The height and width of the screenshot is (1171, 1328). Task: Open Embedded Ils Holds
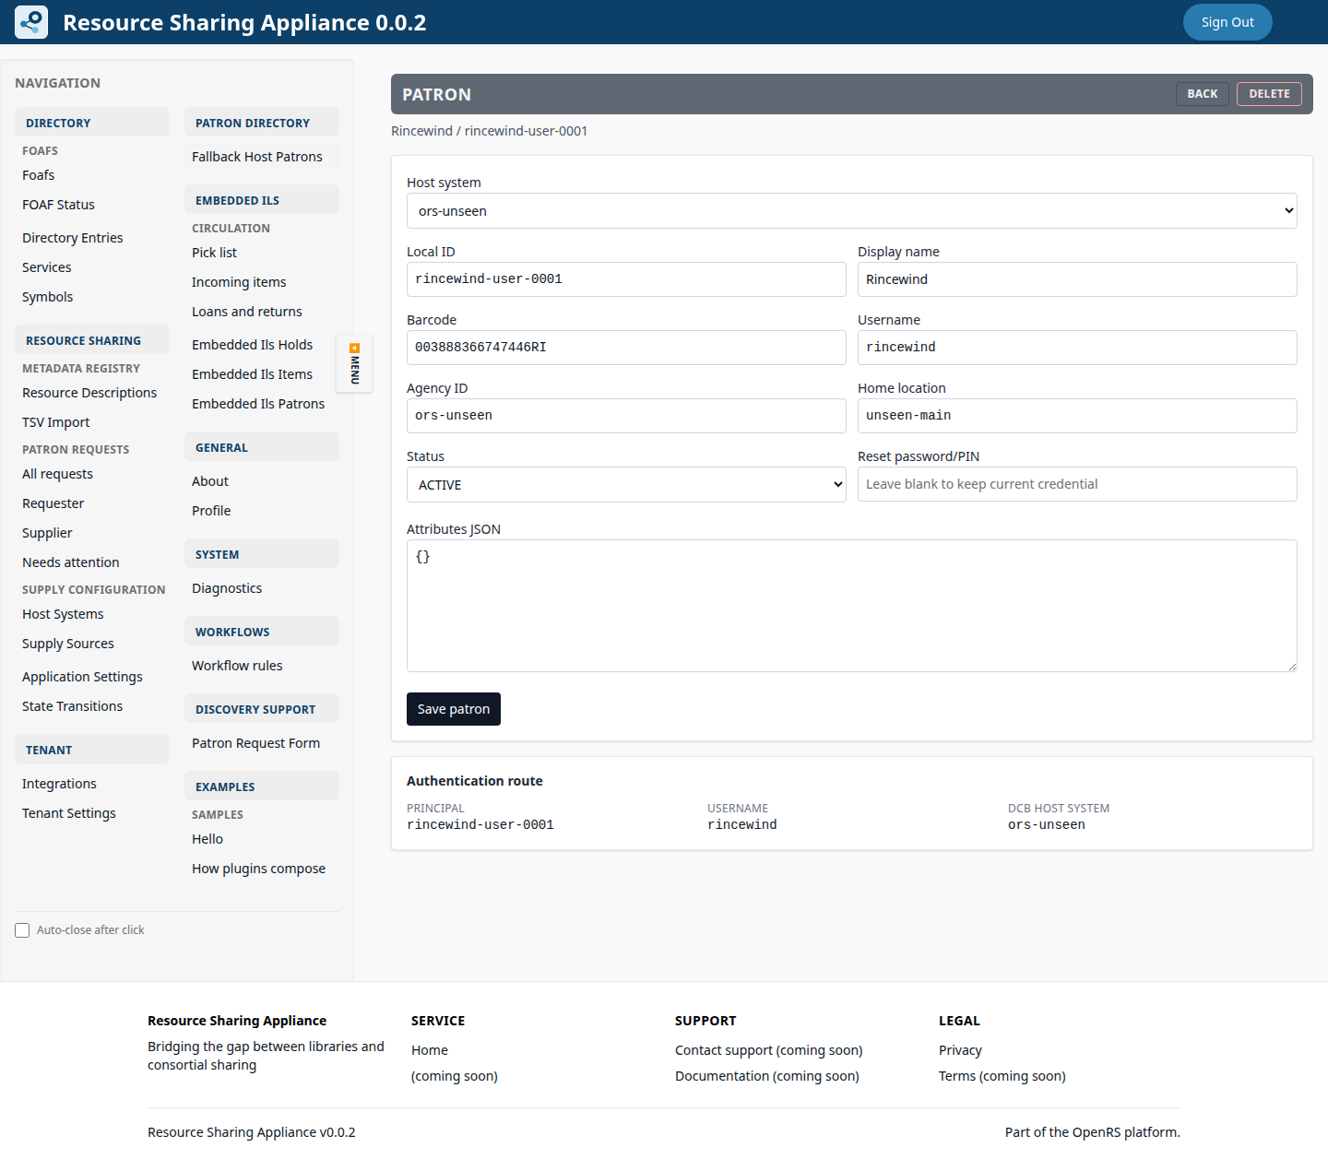pos(252,345)
